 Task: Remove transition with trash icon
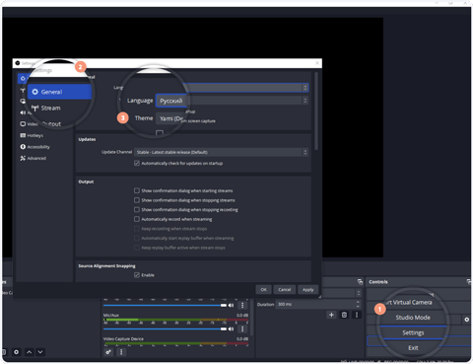click(x=344, y=315)
